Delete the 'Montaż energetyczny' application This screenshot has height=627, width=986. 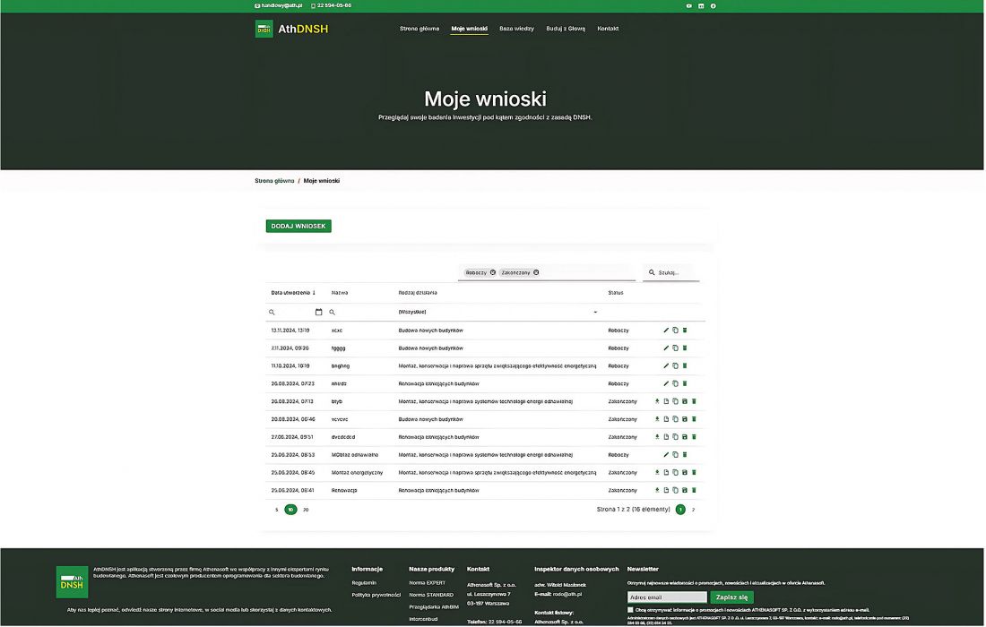tap(694, 472)
